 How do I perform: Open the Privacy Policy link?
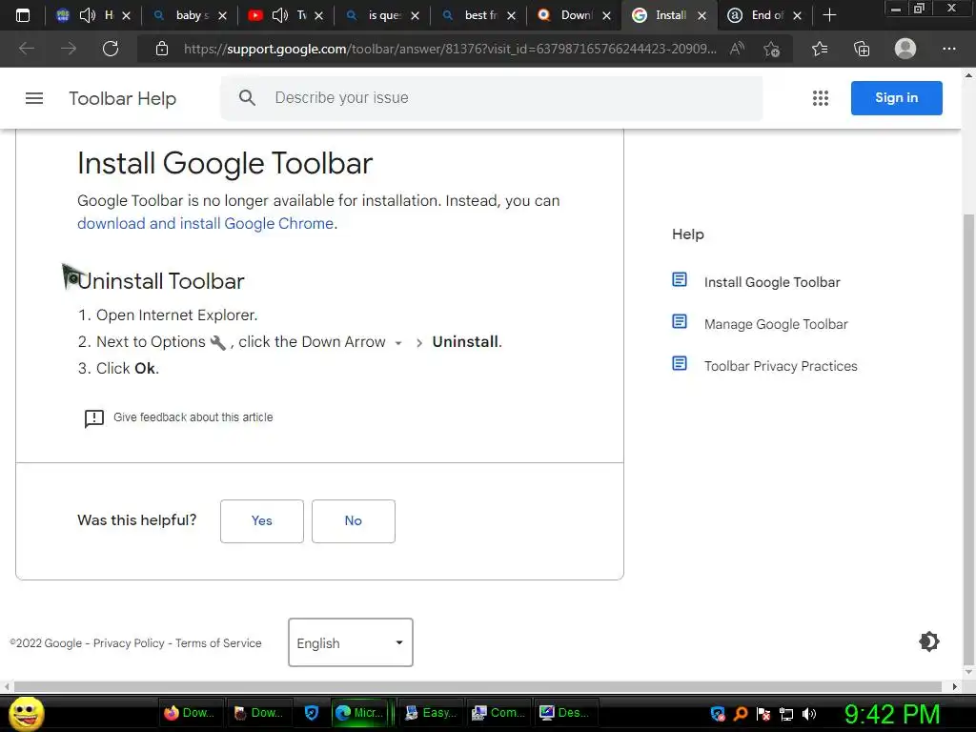[x=129, y=643]
